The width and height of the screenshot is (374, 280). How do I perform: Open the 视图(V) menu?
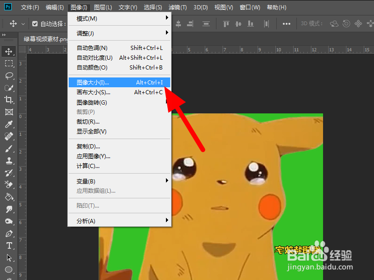(x=223, y=7)
